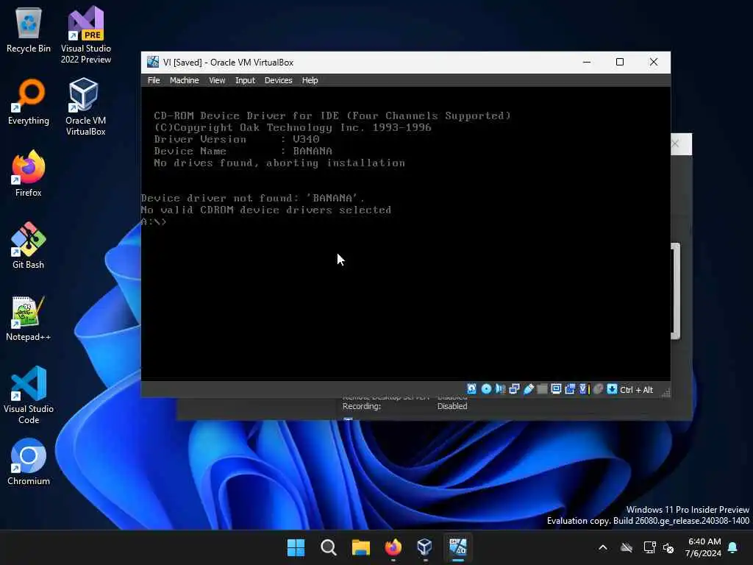Image resolution: width=753 pixels, height=565 pixels.
Task: Click the hard disk activity status icon
Action: tap(471, 388)
